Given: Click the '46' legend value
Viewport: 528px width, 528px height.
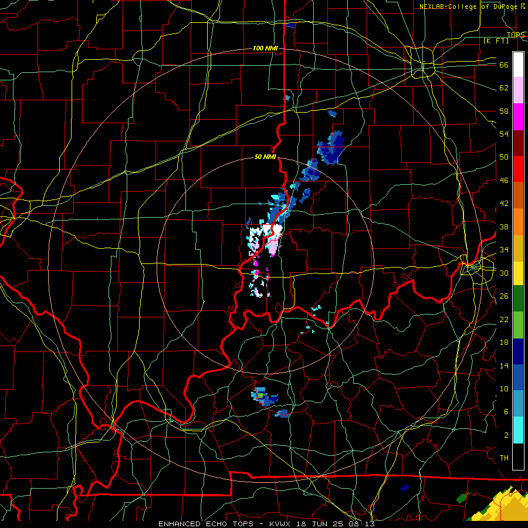Looking at the screenshot, I should coord(504,181).
